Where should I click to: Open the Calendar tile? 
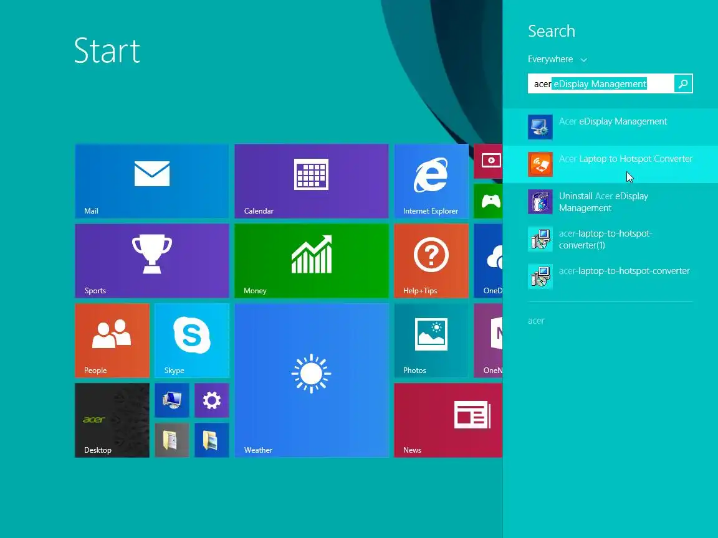pos(312,181)
